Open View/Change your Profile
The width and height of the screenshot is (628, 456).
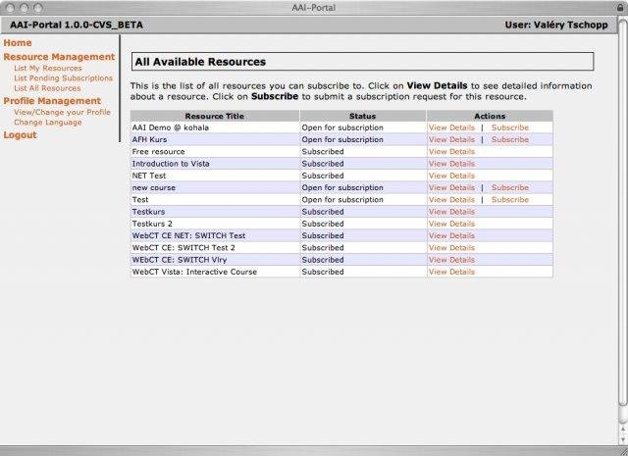(x=62, y=112)
